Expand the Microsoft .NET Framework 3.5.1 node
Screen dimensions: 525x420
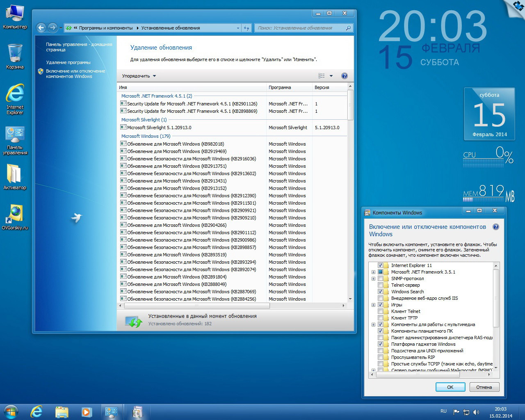pyautogui.click(x=373, y=272)
